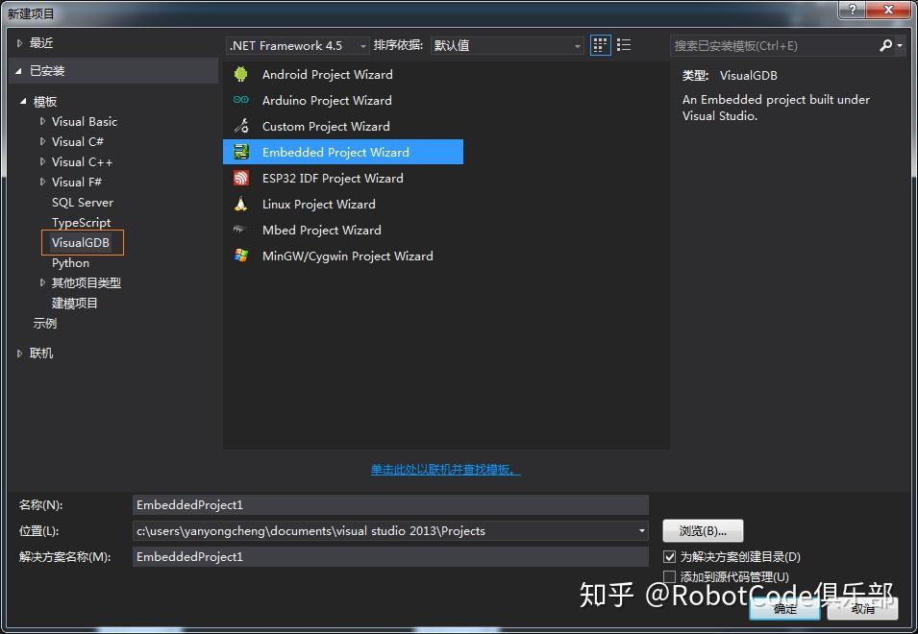Click the search templates magnifier icon
This screenshot has width=918, height=634.
tap(884, 44)
